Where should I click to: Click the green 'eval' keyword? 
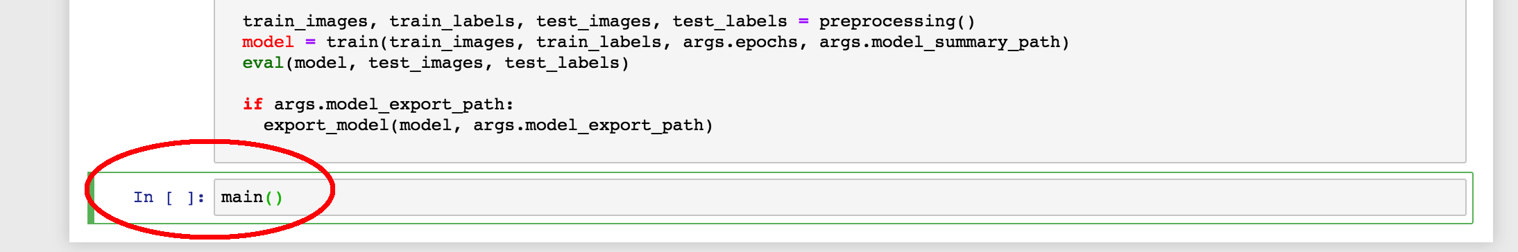(x=263, y=63)
